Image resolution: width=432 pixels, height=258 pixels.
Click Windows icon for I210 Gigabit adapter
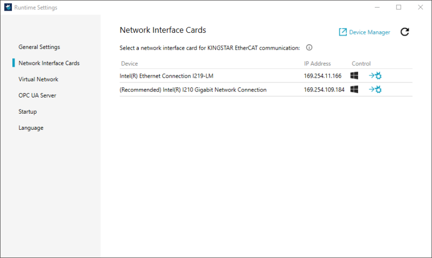[x=354, y=89]
